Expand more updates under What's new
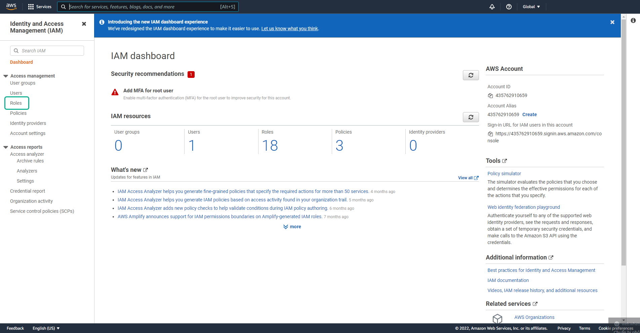The width and height of the screenshot is (640, 333). click(292, 227)
